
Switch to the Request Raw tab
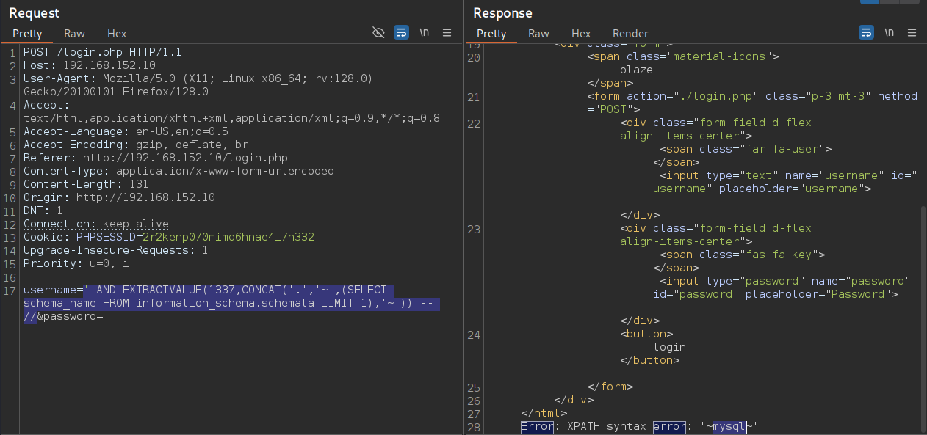coord(74,34)
